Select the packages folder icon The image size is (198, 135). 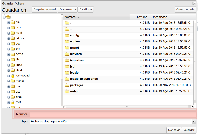pos(67,85)
